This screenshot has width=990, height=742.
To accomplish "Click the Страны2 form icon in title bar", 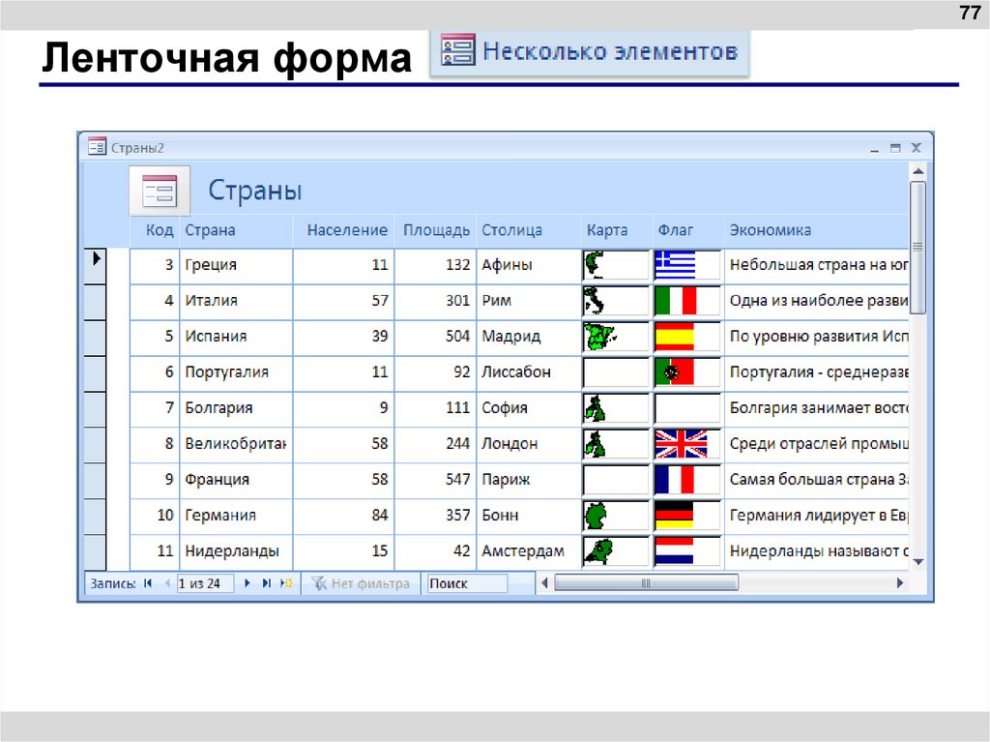I will pyautogui.click(x=97, y=147).
